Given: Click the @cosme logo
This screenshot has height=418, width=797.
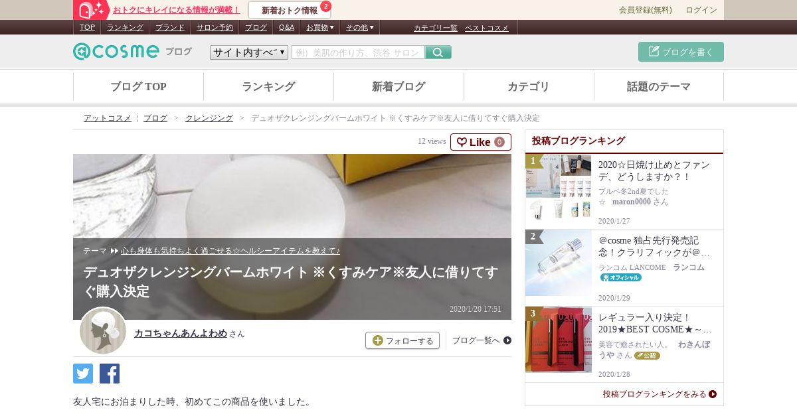Looking at the screenshot, I should click(x=116, y=51).
